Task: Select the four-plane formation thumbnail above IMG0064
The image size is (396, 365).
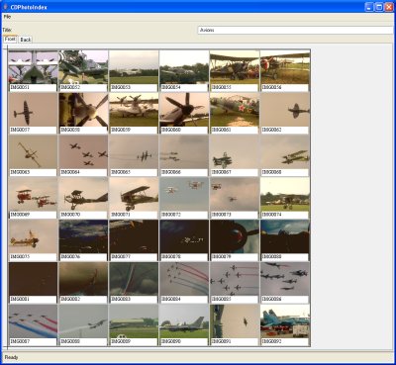Action: (83, 152)
